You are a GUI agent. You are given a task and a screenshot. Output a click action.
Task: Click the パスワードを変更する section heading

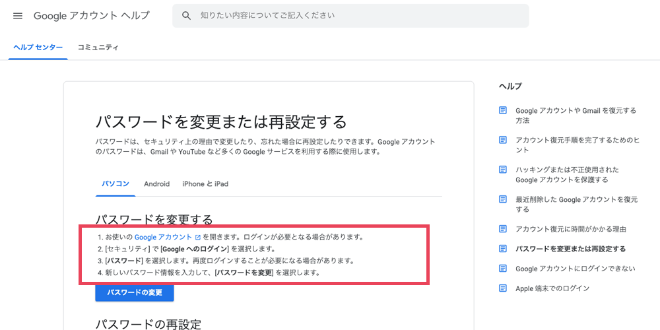point(154,219)
